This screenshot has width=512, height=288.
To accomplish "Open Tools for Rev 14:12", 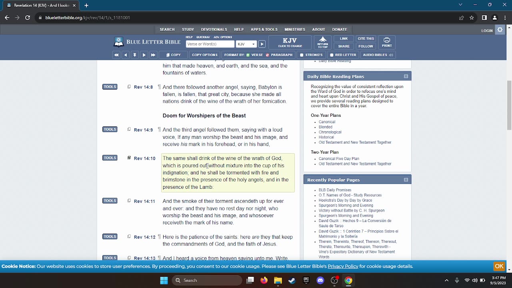I will coord(110,236).
